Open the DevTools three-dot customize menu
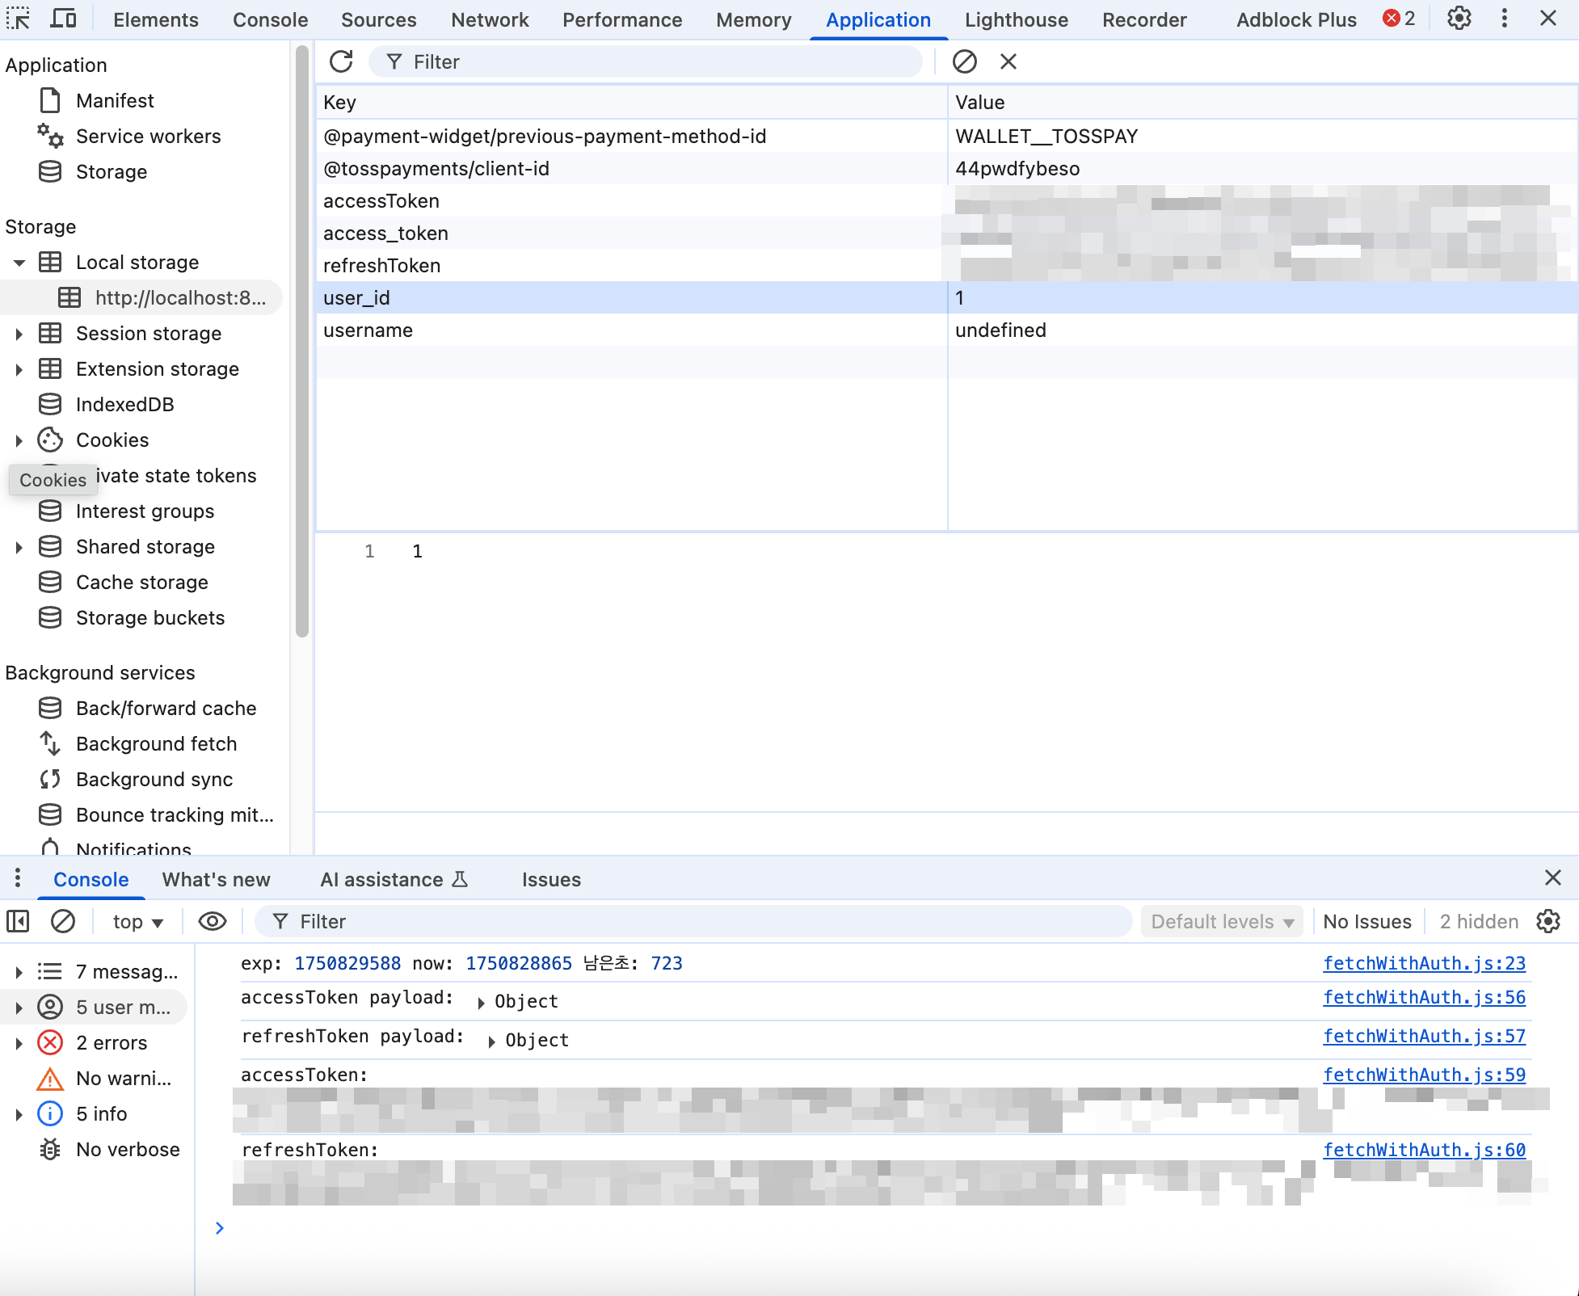This screenshot has width=1579, height=1296. 1504,19
